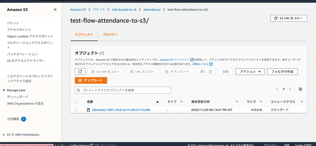Click the magnifier icon in the prefix search box

[x=78, y=90]
